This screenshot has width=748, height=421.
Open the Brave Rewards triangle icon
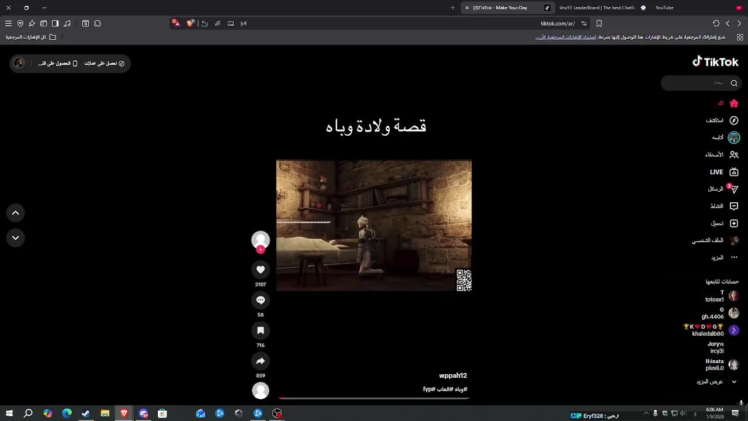pyautogui.click(x=175, y=23)
